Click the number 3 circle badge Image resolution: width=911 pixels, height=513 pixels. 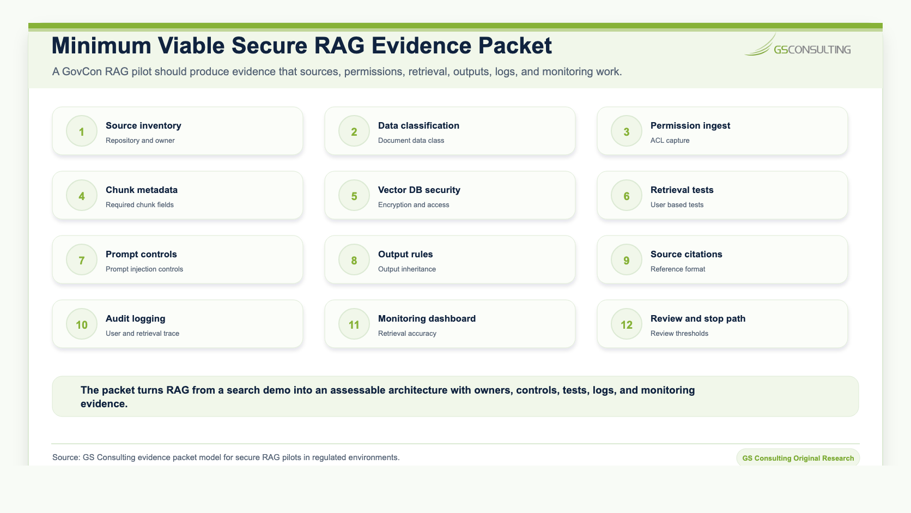point(627,131)
